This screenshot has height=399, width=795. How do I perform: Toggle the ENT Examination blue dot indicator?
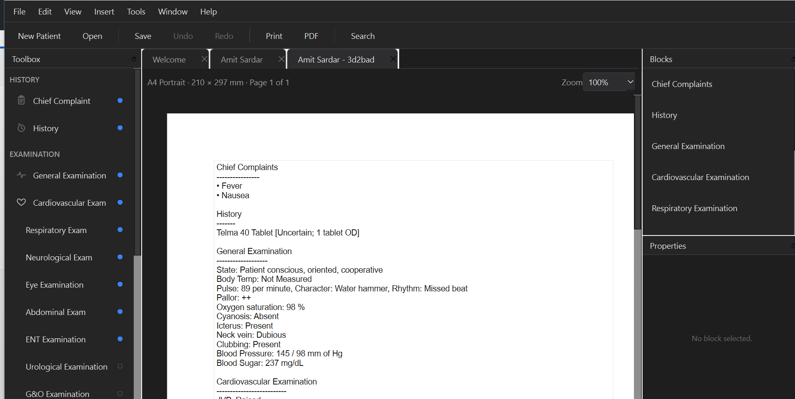click(x=120, y=339)
